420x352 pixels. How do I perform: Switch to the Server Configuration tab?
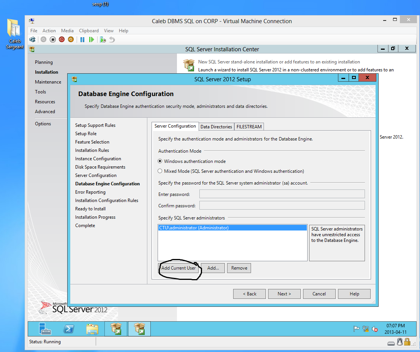pyautogui.click(x=175, y=126)
